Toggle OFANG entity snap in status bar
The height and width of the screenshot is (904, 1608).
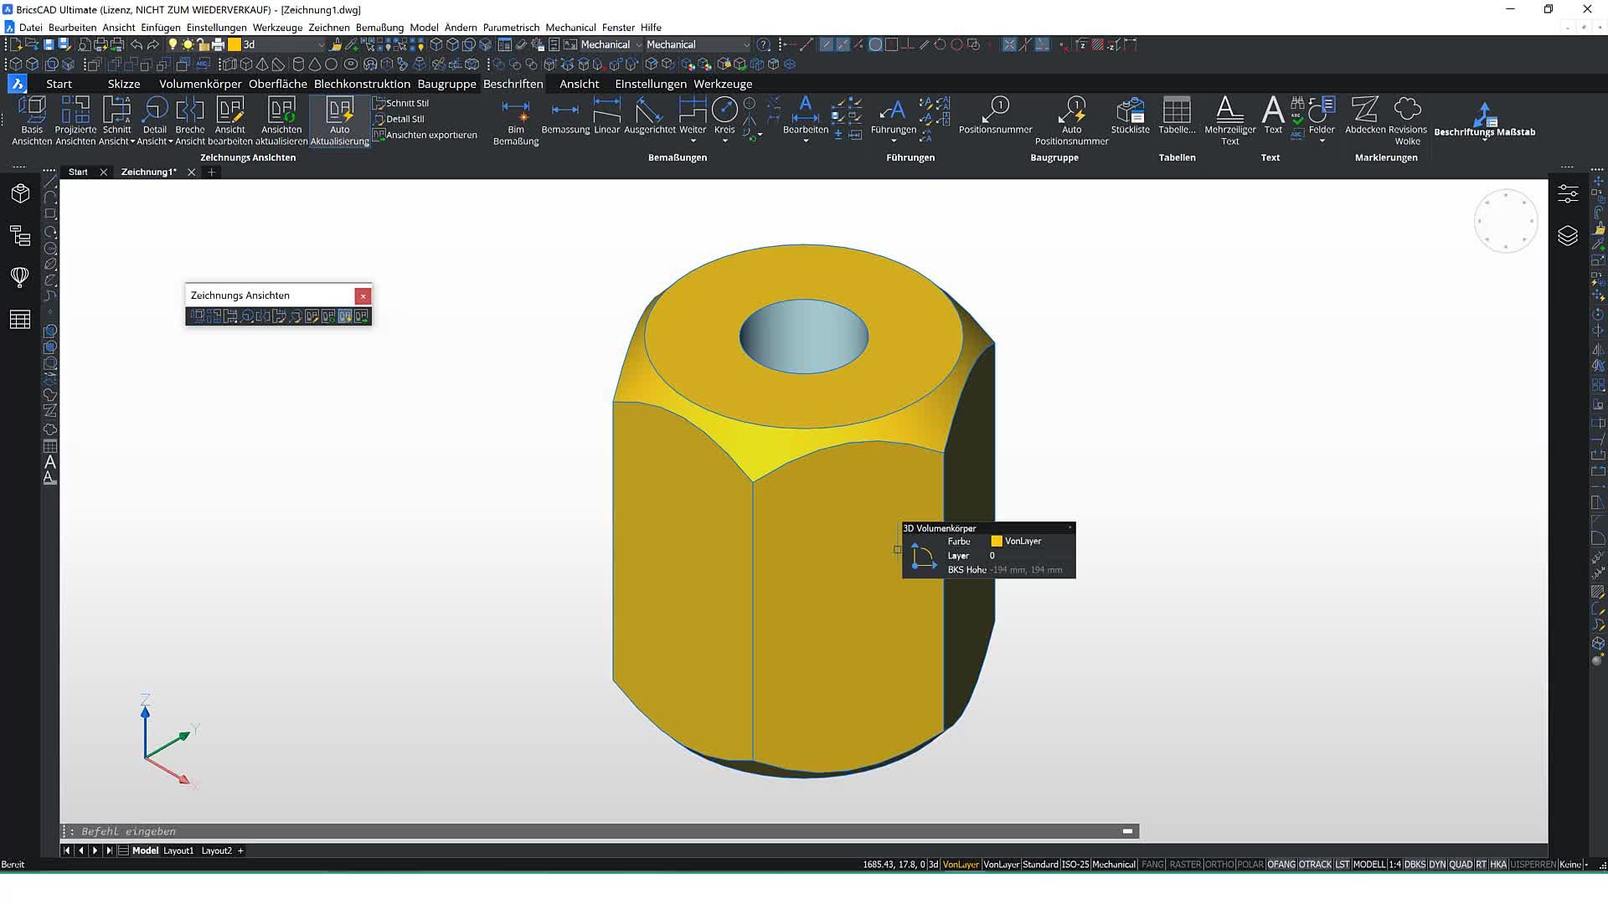point(1281,865)
